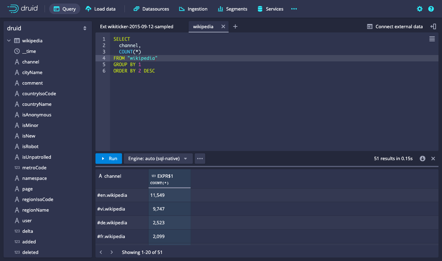Toggle the right side panel icon
The width and height of the screenshot is (442, 261).
point(434,26)
